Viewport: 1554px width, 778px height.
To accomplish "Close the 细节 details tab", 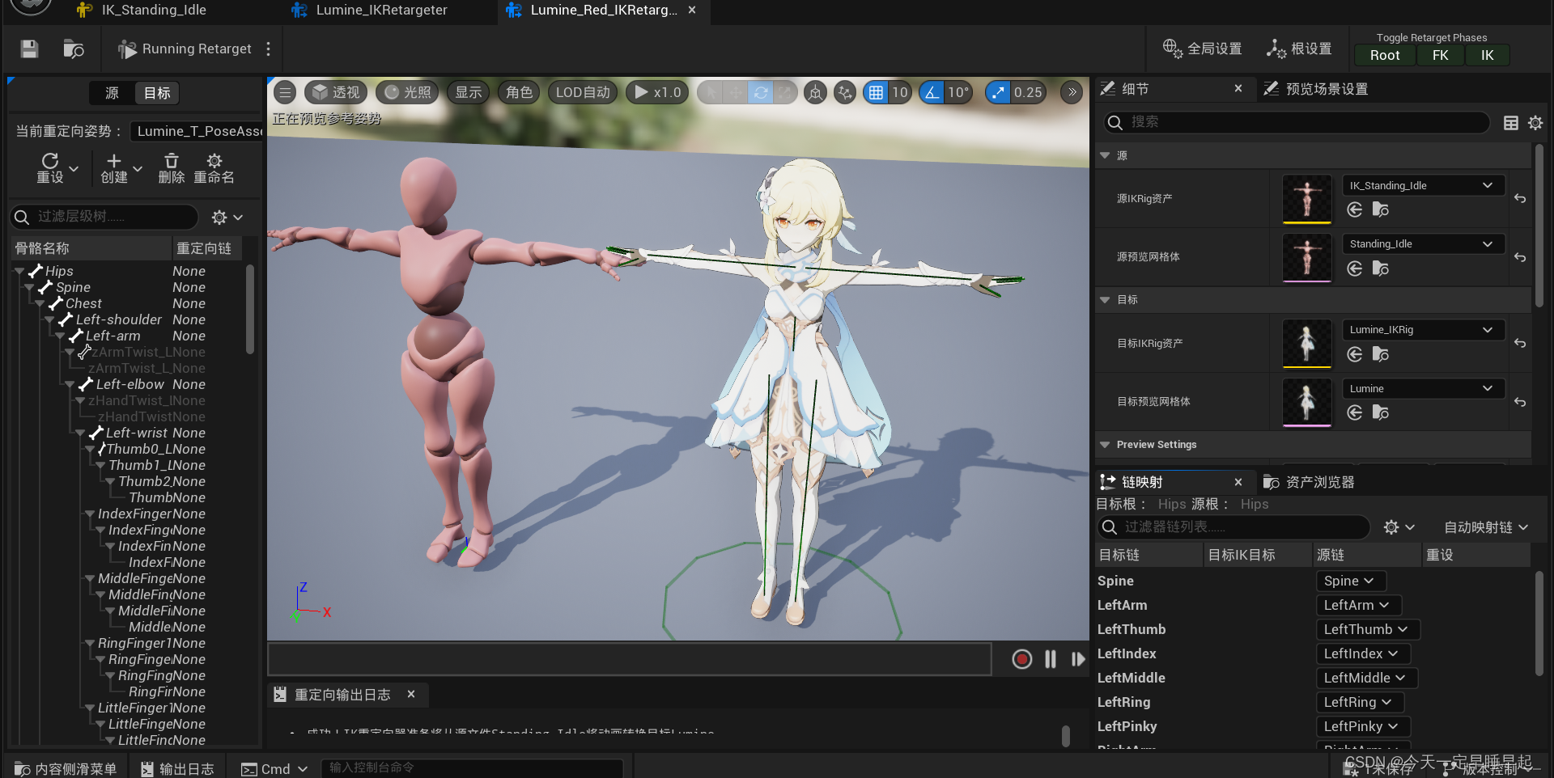I will pos(1238,88).
